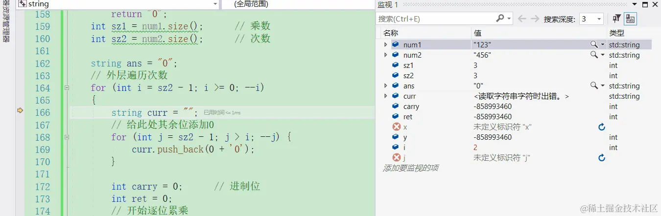
Task: Click the yellow current-statement arrow in margin
Action: click(x=20, y=110)
